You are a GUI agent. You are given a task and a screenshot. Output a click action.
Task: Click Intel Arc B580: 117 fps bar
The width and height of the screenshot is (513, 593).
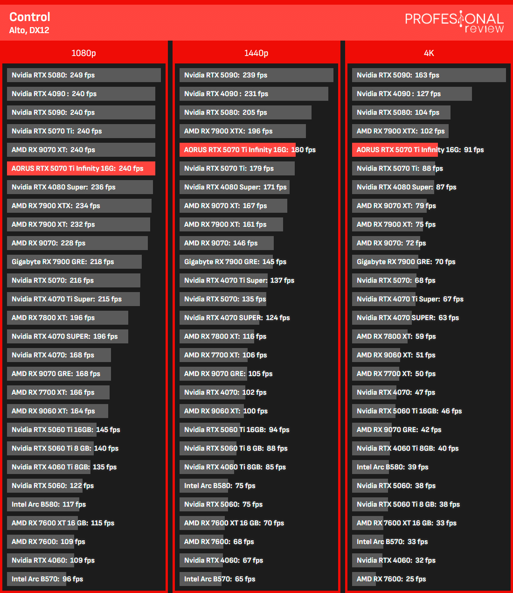43,504
